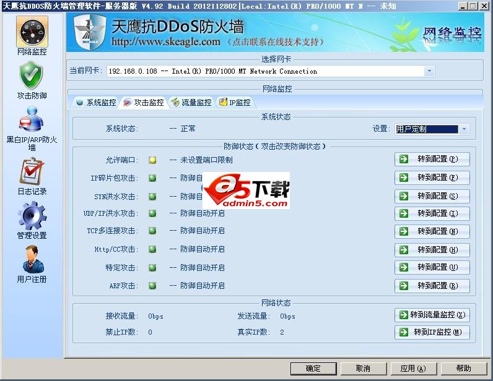The image size is (493, 381).
Task: Click the 点击联系在线技术支持 support link
Action: pyautogui.click(x=276, y=42)
